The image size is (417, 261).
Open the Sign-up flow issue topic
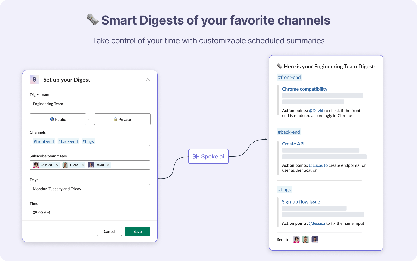coord(301,202)
